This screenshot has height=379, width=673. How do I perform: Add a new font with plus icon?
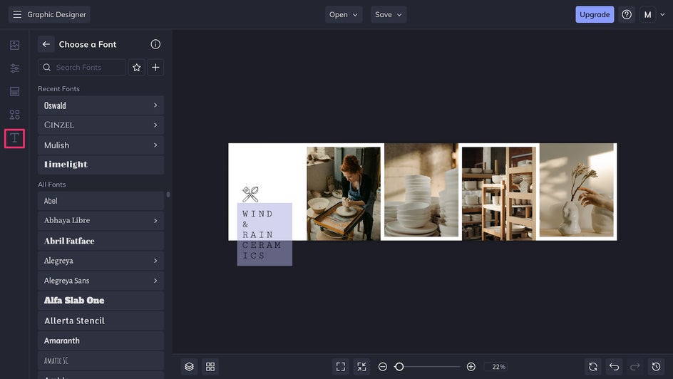coord(155,67)
